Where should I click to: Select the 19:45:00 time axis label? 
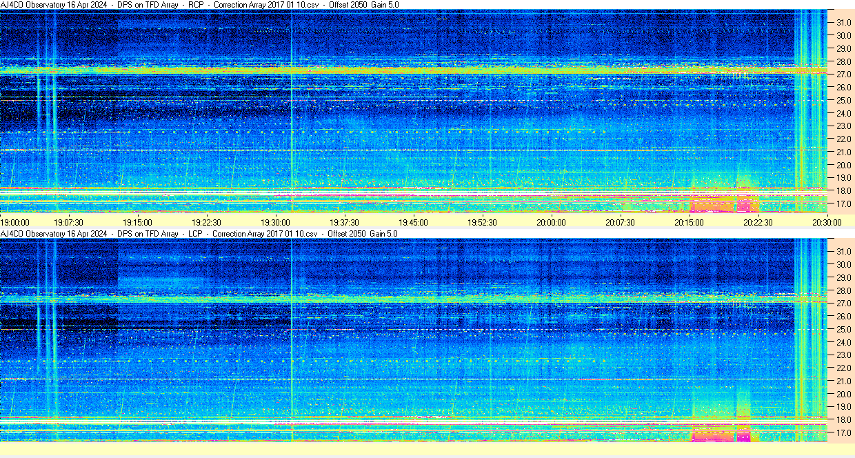(413, 222)
